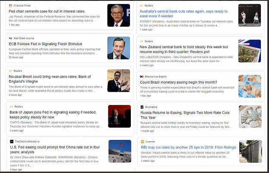Open Australia's central bank cuts rates headline
269x173 pixels.
[183, 13]
